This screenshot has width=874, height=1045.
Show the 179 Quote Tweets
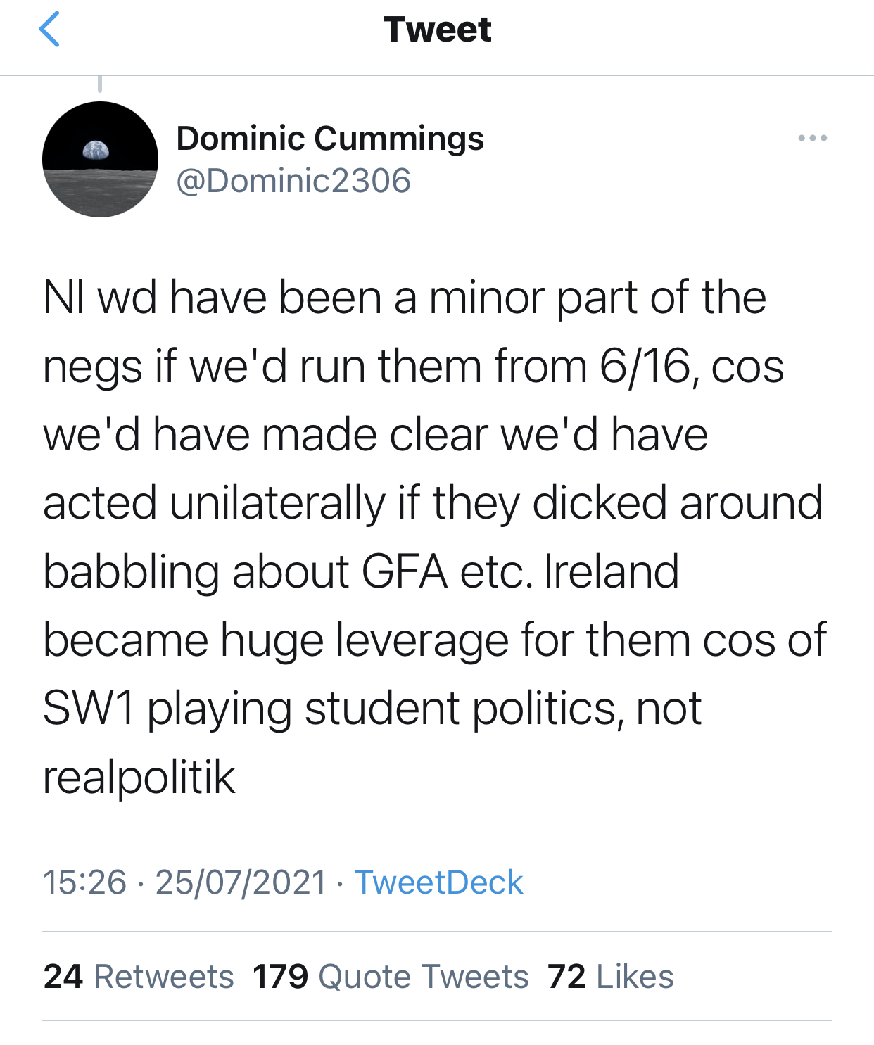point(391,977)
